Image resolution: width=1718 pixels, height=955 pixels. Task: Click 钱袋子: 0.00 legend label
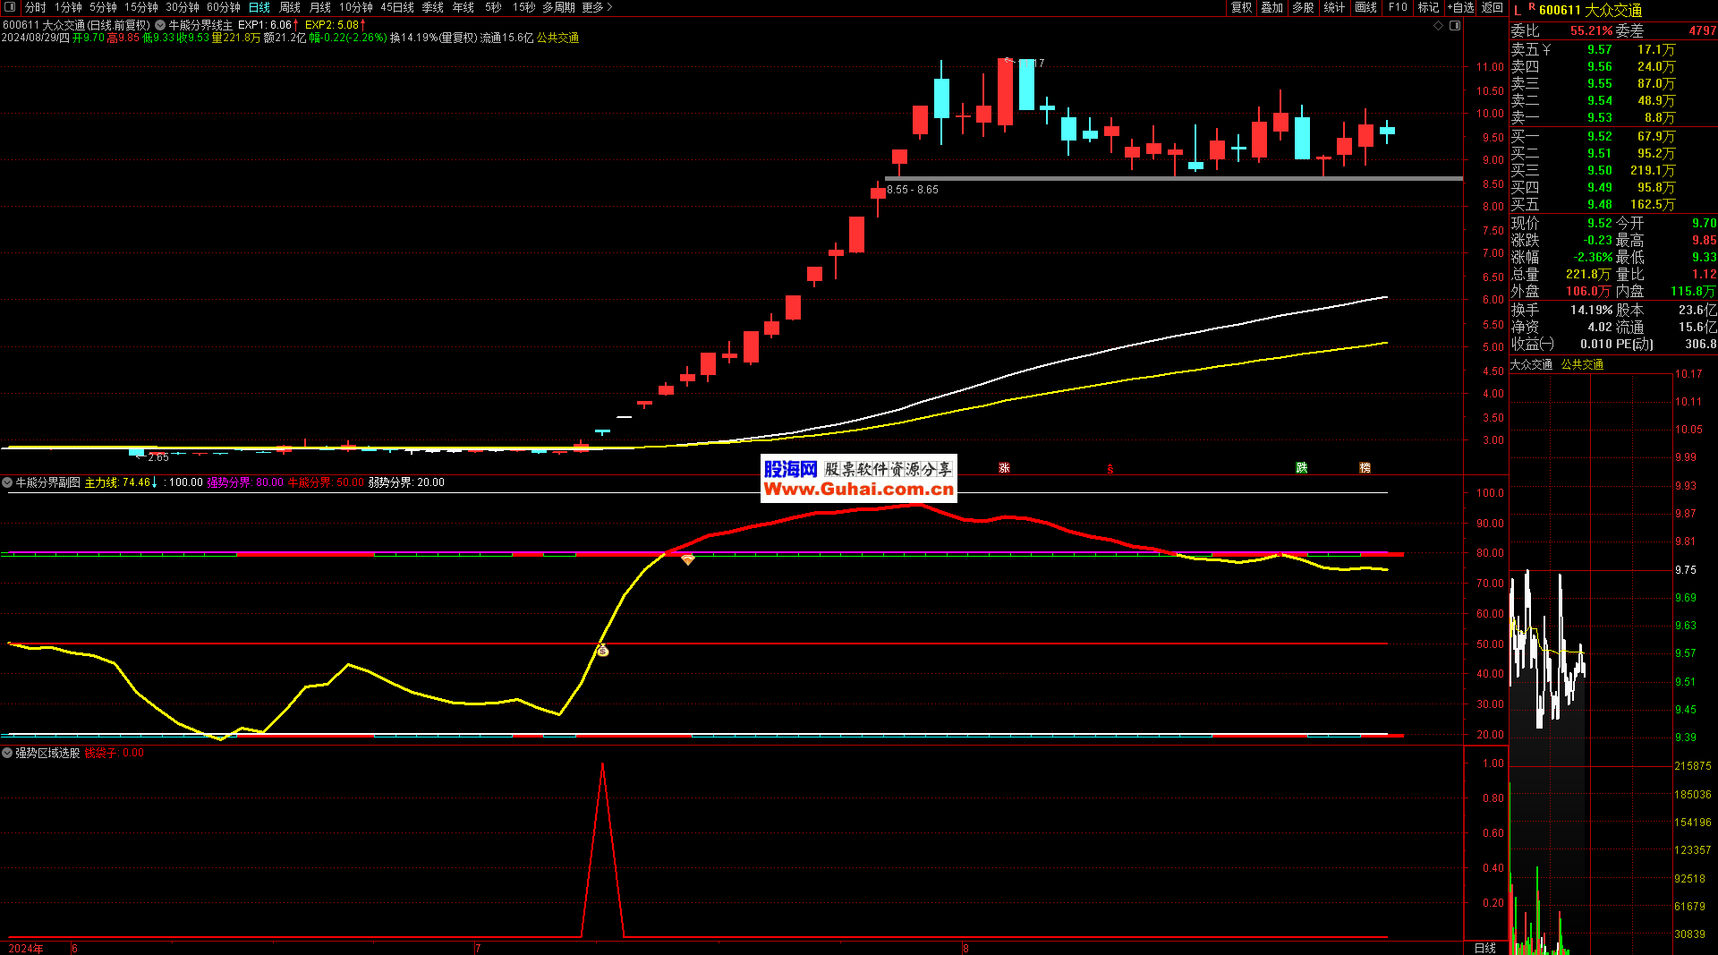pyautogui.click(x=115, y=753)
